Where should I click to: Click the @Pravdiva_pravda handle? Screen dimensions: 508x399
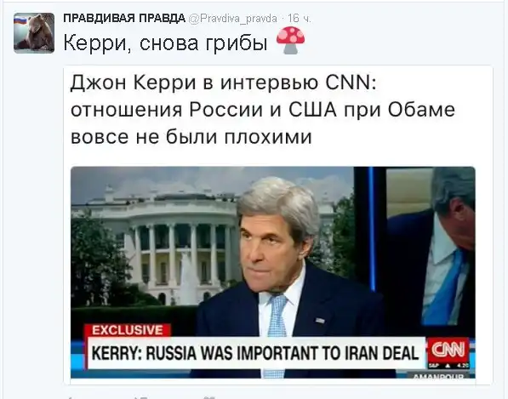(232, 19)
